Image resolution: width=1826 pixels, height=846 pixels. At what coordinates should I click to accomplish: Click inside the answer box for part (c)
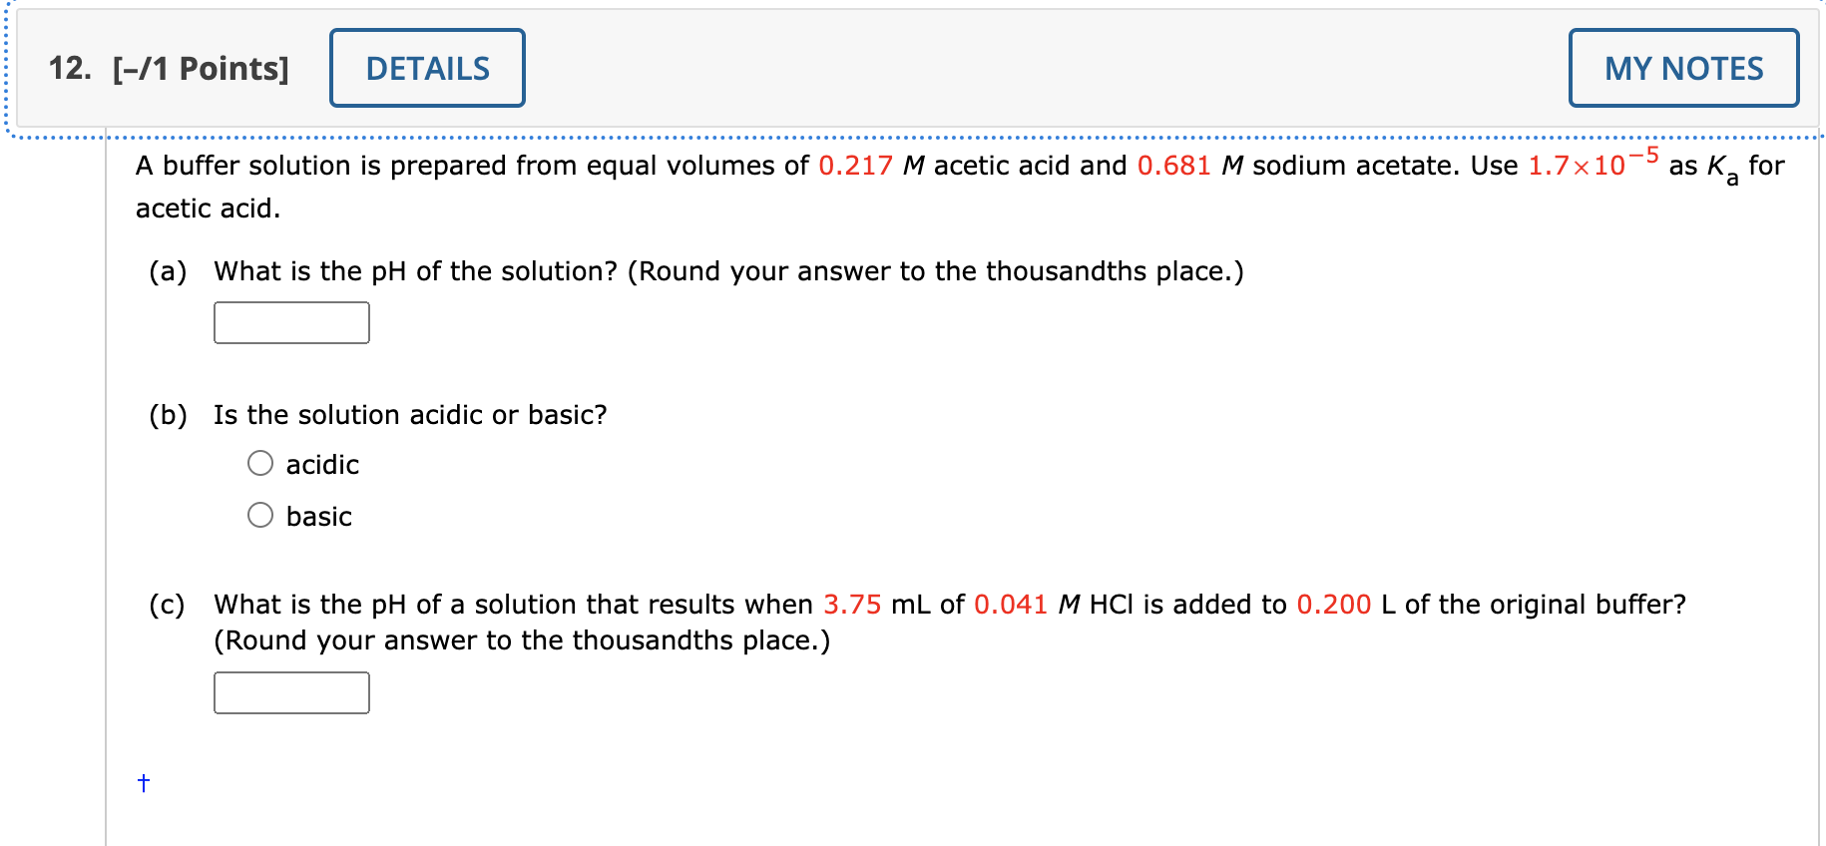tap(290, 692)
